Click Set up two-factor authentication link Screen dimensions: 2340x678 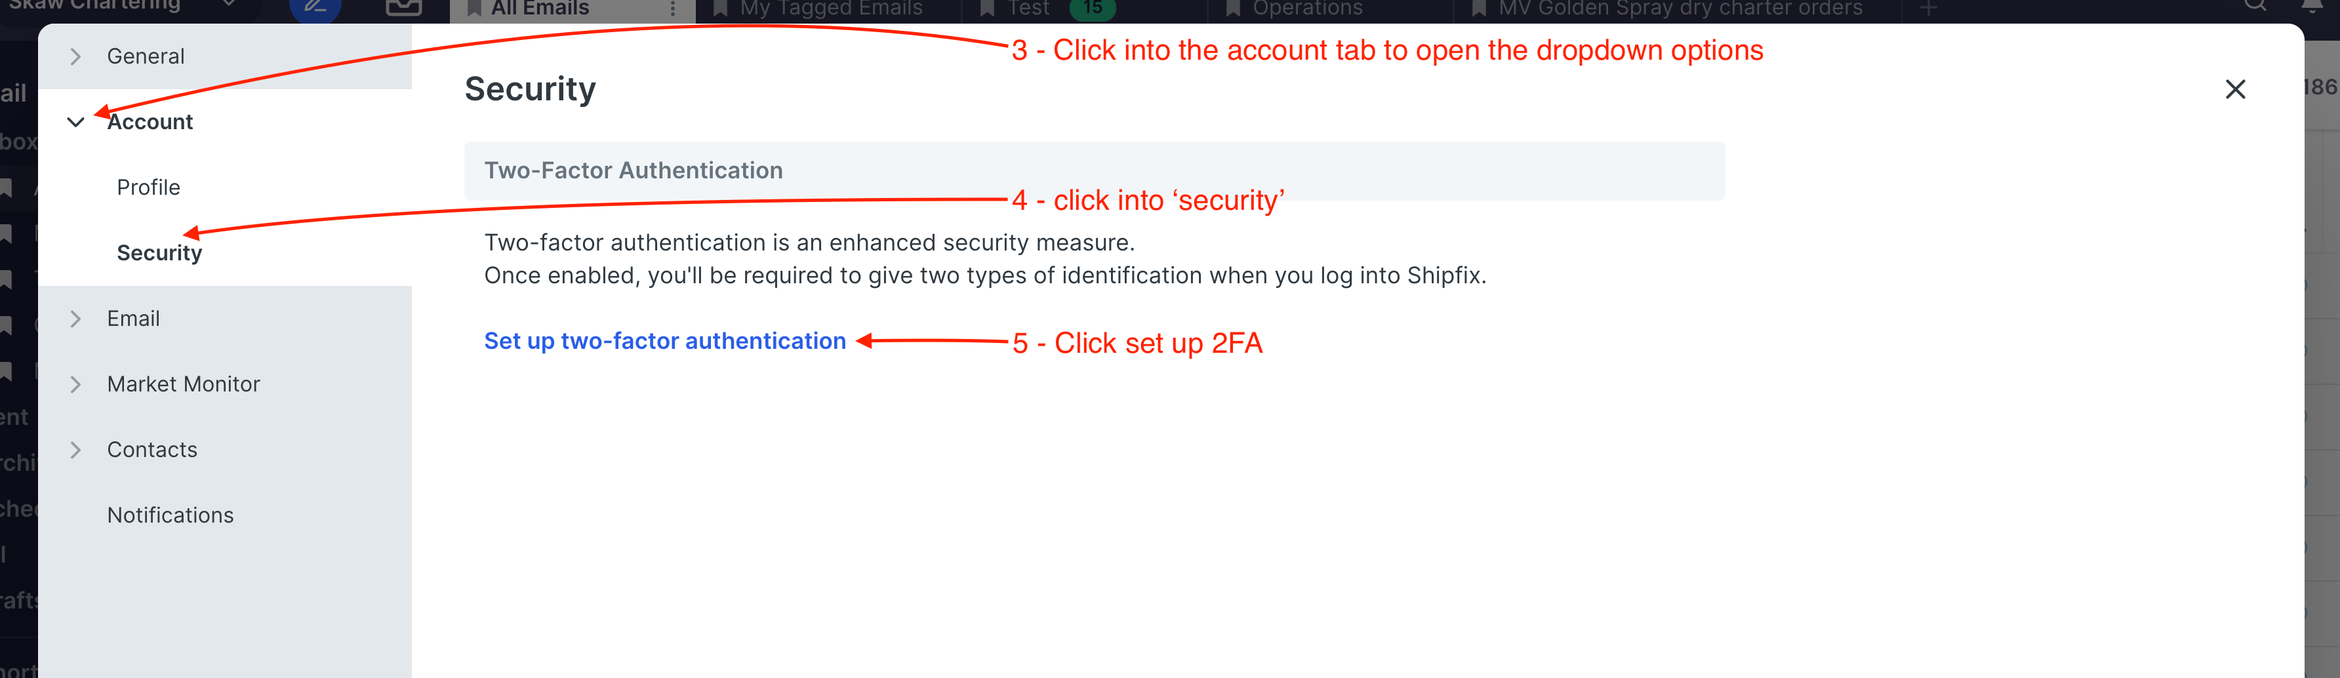(x=664, y=340)
